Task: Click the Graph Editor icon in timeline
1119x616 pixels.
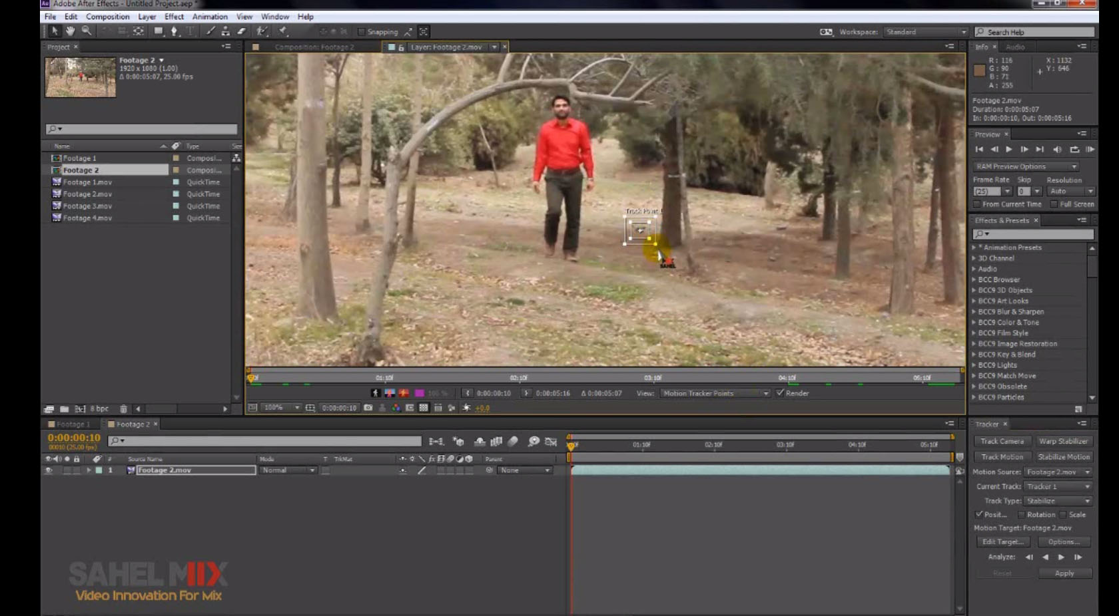Action: (551, 441)
